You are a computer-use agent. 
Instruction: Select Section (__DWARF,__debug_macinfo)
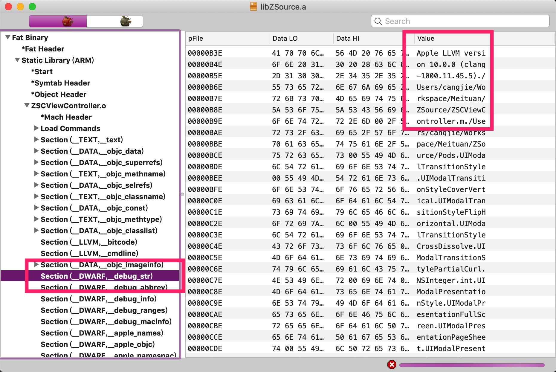coord(106,321)
